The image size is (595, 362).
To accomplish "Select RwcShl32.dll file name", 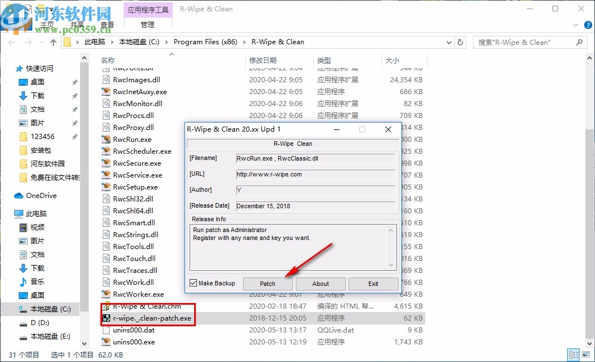I will pos(133,199).
